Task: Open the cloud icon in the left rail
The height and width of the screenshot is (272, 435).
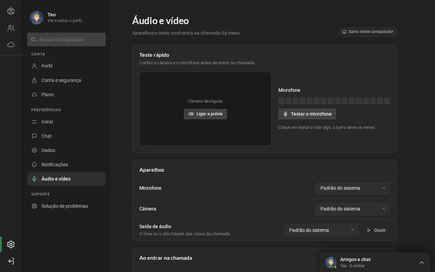Action: pyautogui.click(x=11, y=45)
